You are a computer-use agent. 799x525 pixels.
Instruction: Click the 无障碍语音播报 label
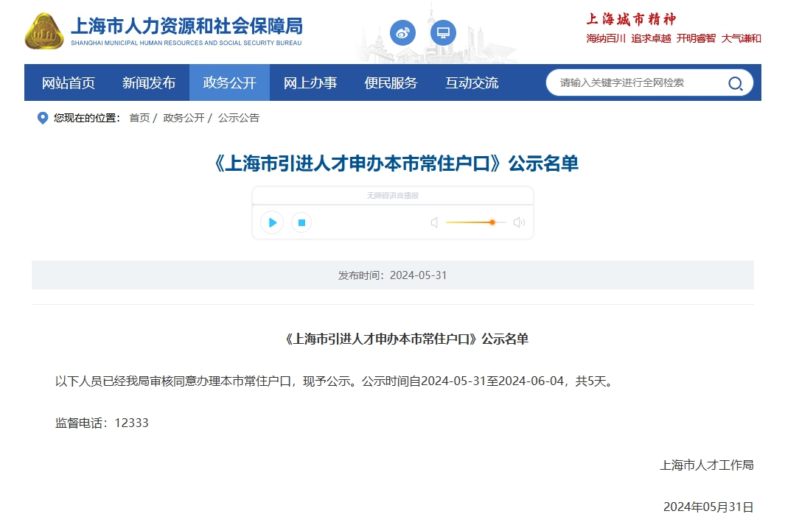pyautogui.click(x=393, y=196)
